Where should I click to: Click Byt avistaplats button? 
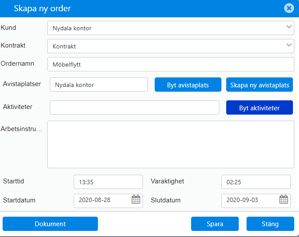click(x=188, y=85)
